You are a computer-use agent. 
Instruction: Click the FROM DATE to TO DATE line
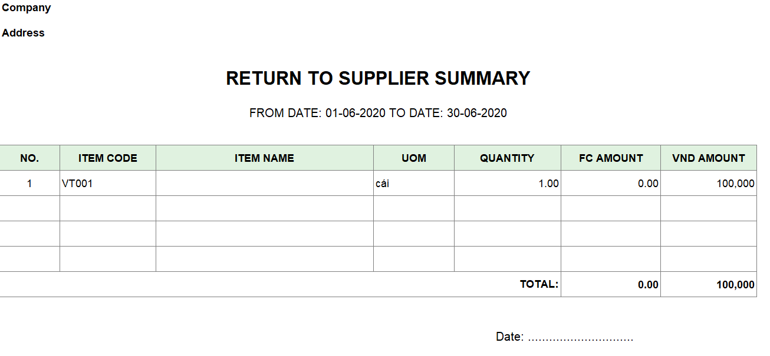click(x=378, y=113)
